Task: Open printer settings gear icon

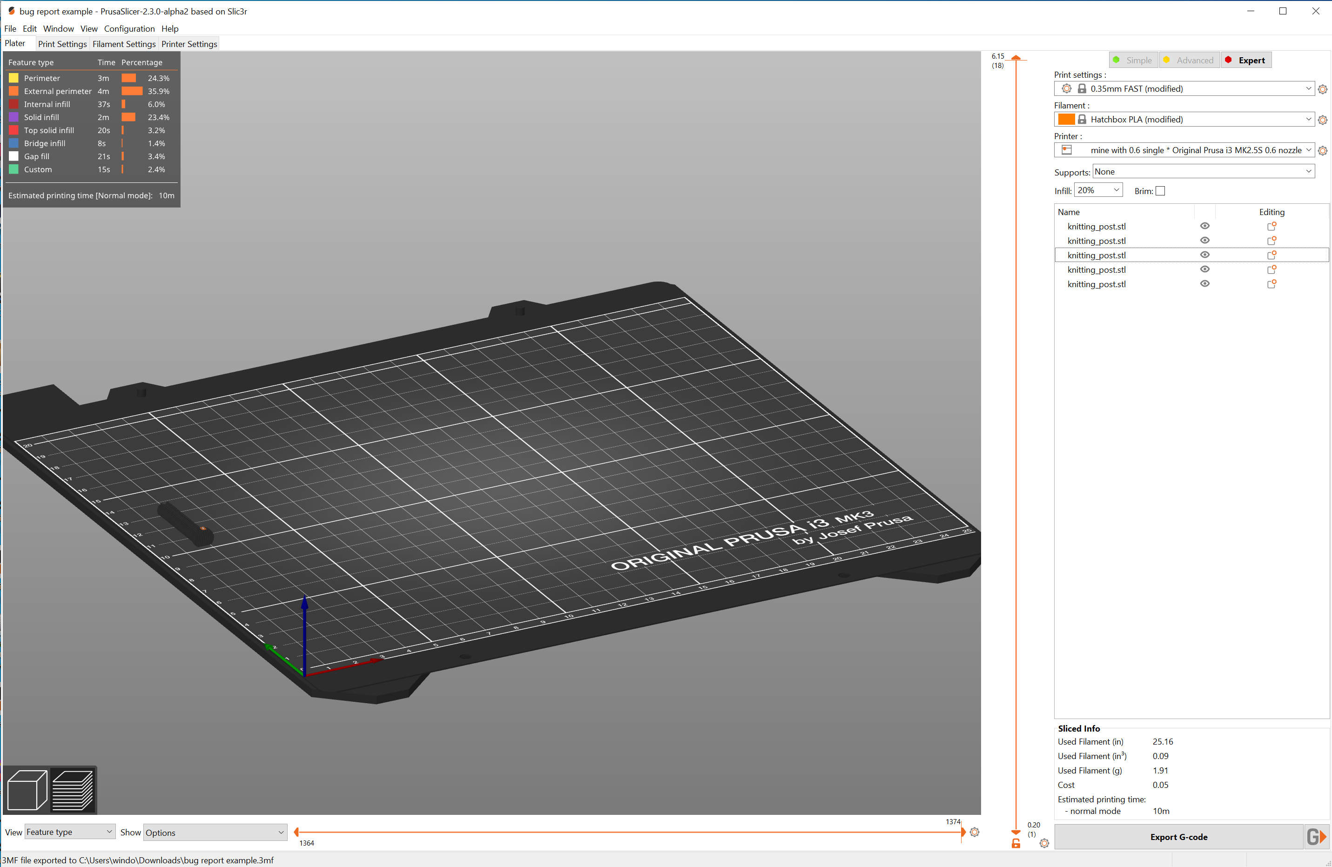Action: point(1323,151)
